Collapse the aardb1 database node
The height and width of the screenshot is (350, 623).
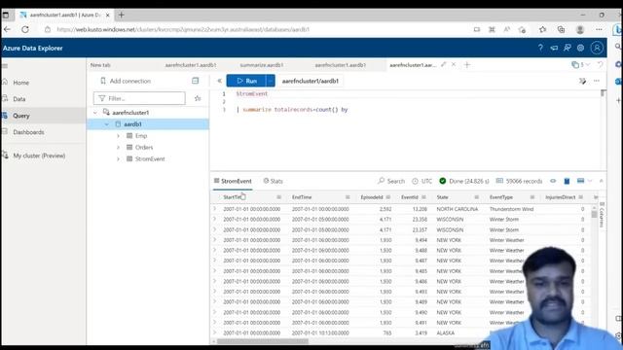tap(106, 124)
